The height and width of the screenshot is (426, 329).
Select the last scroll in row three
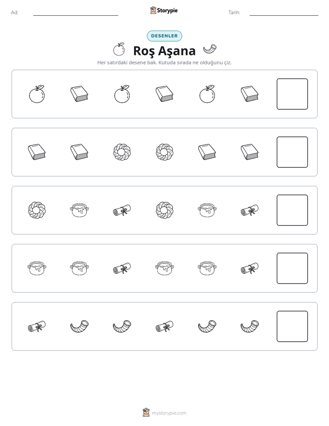pyautogui.click(x=249, y=210)
